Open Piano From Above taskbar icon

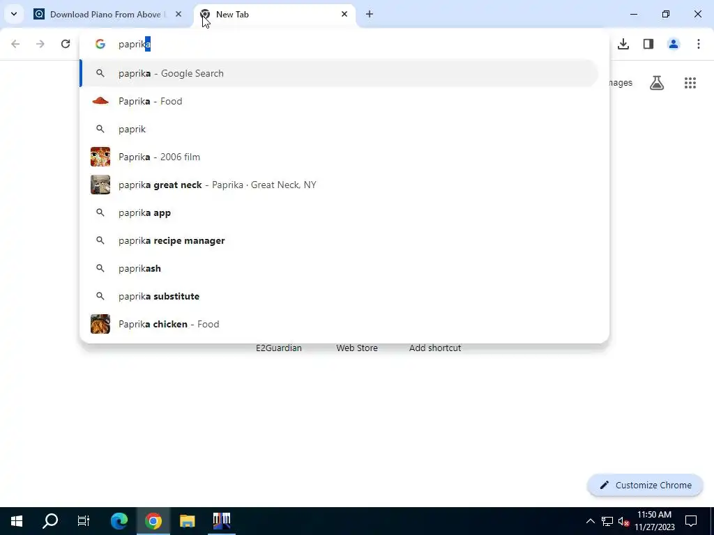[222, 521]
